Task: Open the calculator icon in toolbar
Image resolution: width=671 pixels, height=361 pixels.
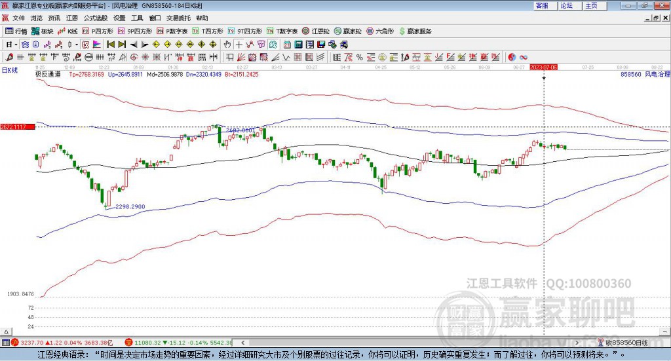Action: click(298, 45)
